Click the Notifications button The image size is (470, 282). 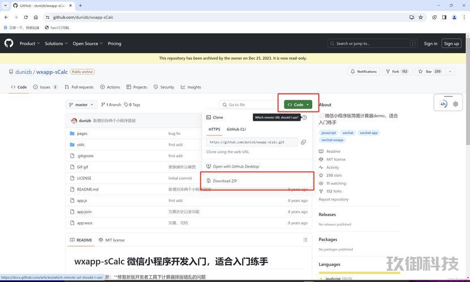click(x=364, y=72)
